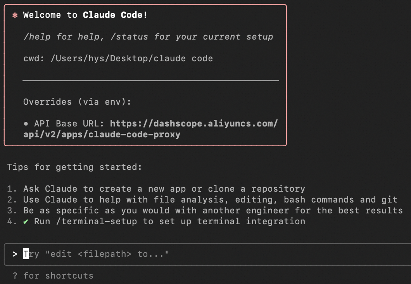Click the highlighted block cursor
The height and width of the screenshot is (284, 411).
click(25, 254)
